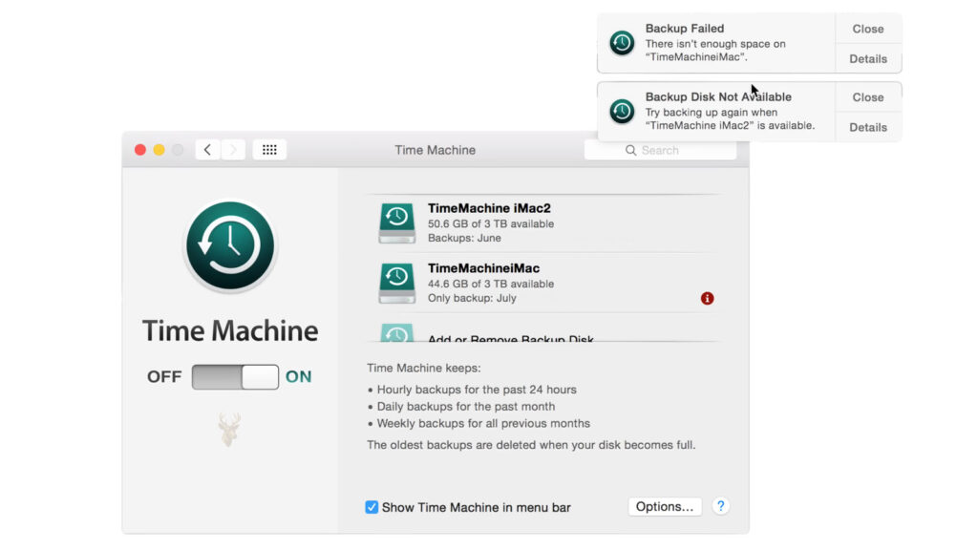This screenshot has height=550, width=978.
Task: Select the TimeMachineiMac disk name
Action: (x=483, y=268)
